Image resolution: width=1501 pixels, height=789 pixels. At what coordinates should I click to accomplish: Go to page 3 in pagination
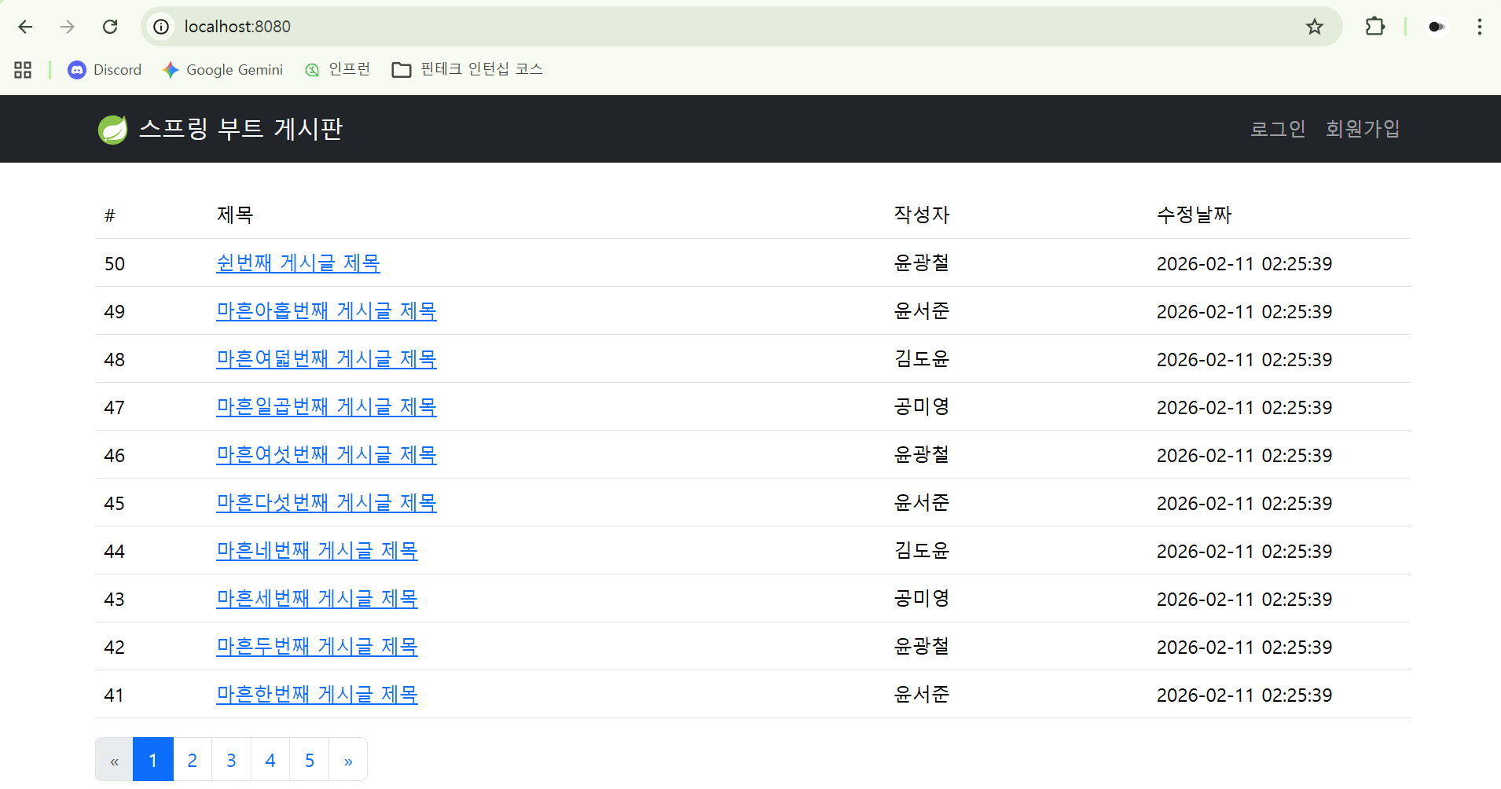(x=231, y=760)
